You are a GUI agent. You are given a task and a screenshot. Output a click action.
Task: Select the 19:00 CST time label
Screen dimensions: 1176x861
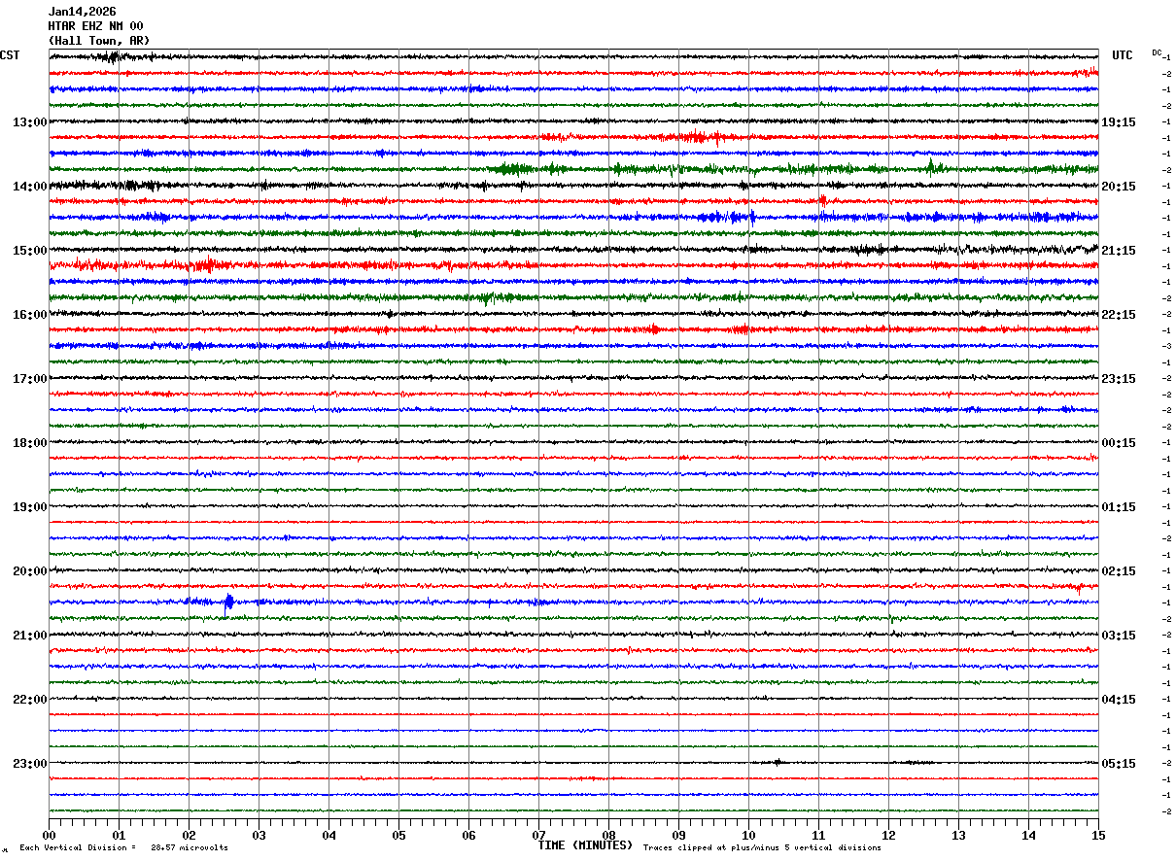tap(29, 507)
